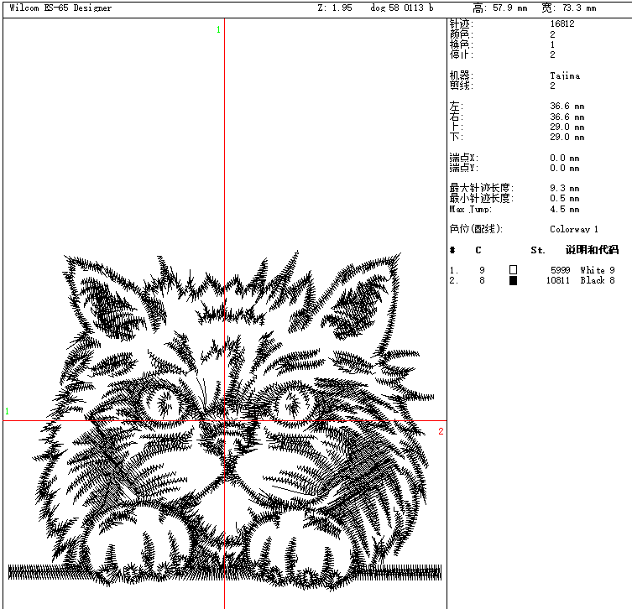The image size is (632, 609).
Task: Click the red marker 2 on canvas
Action: [440, 431]
